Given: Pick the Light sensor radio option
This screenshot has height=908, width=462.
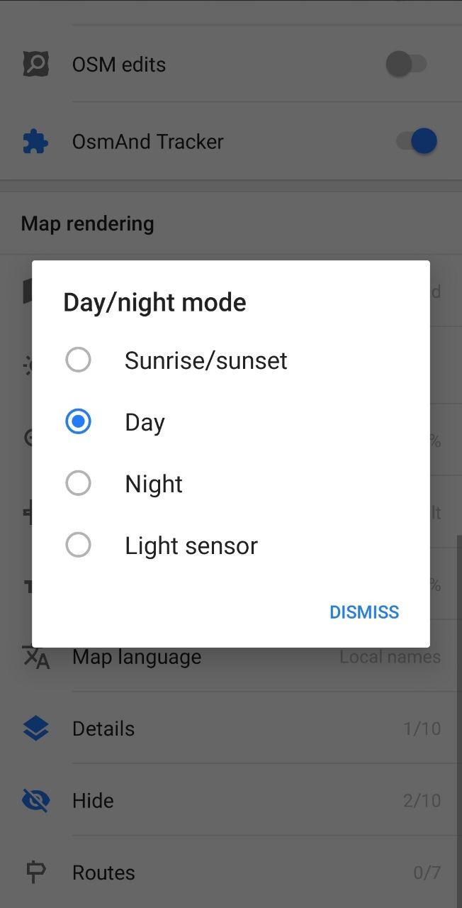Looking at the screenshot, I should tap(78, 545).
